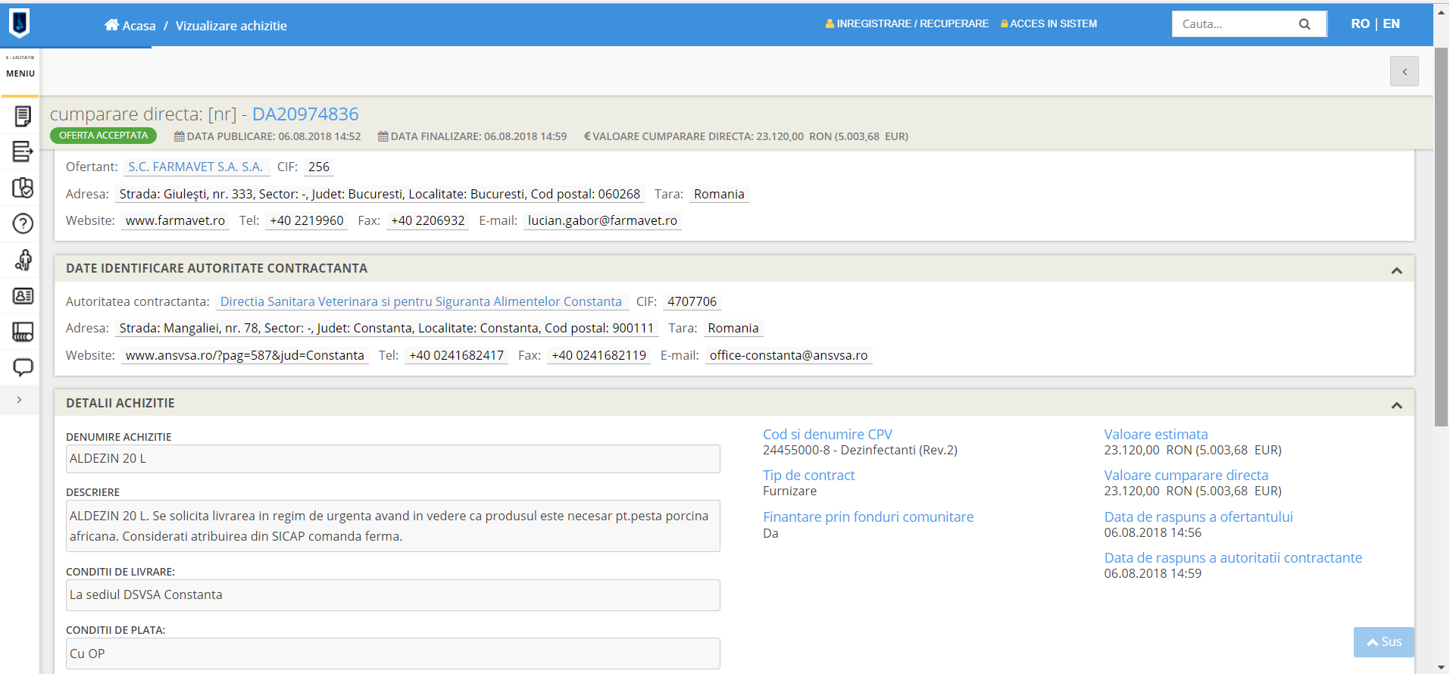Click the authority Fax value +40 0241682119
This screenshot has width=1450, height=674.
click(599, 356)
